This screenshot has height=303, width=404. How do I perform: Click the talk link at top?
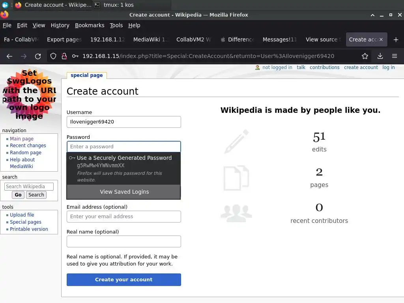(x=301, y=67)
